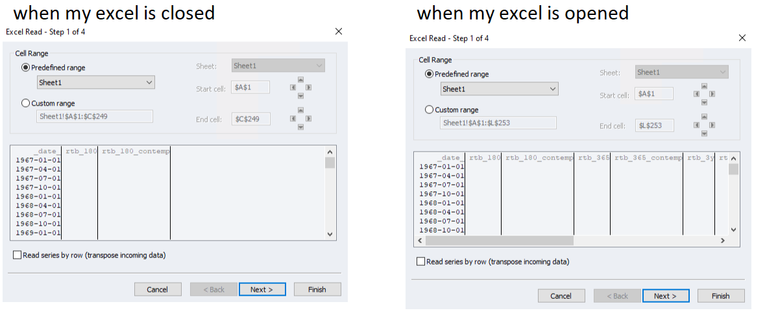Click vertical scrollbar thumb in opened-Excel preview
The image size is (778, 328).
click(x=734, y=169)
